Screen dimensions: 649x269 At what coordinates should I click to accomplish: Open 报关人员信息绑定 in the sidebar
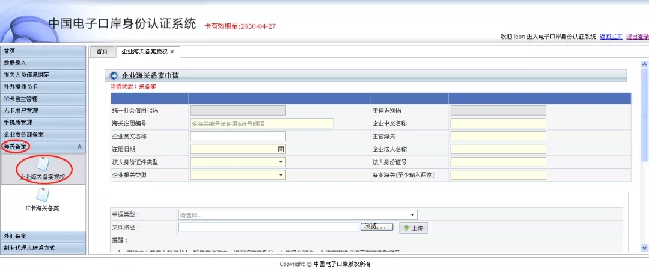(43, 75)
